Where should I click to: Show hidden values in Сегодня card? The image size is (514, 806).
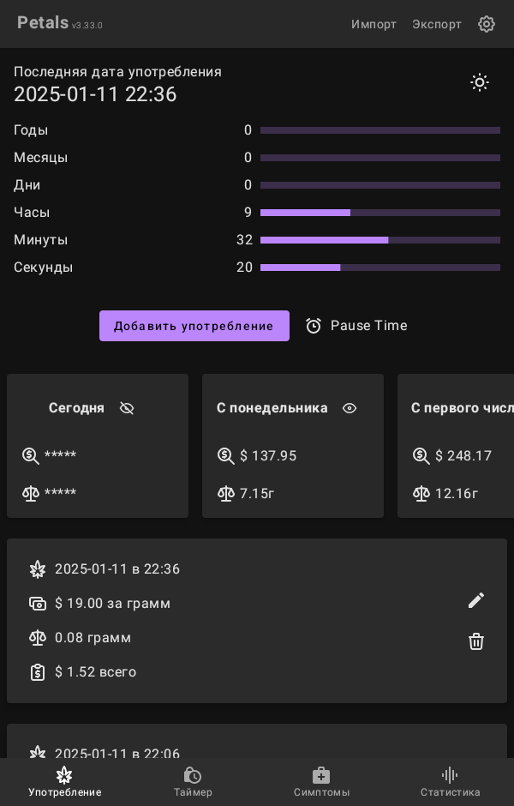pos(127,408)
